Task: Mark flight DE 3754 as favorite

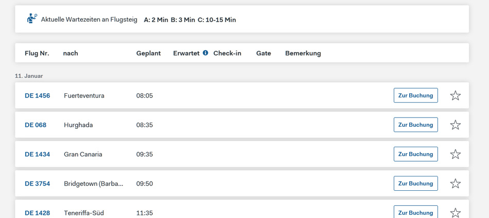Action: pyautogui.click(x=456, y=183)
